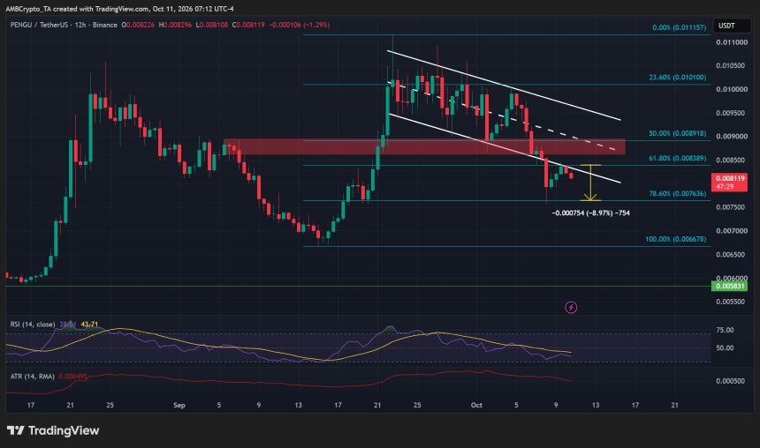Click the Oct label on time axis
This screenshot has width=760, height=448.
pos(476,405)
